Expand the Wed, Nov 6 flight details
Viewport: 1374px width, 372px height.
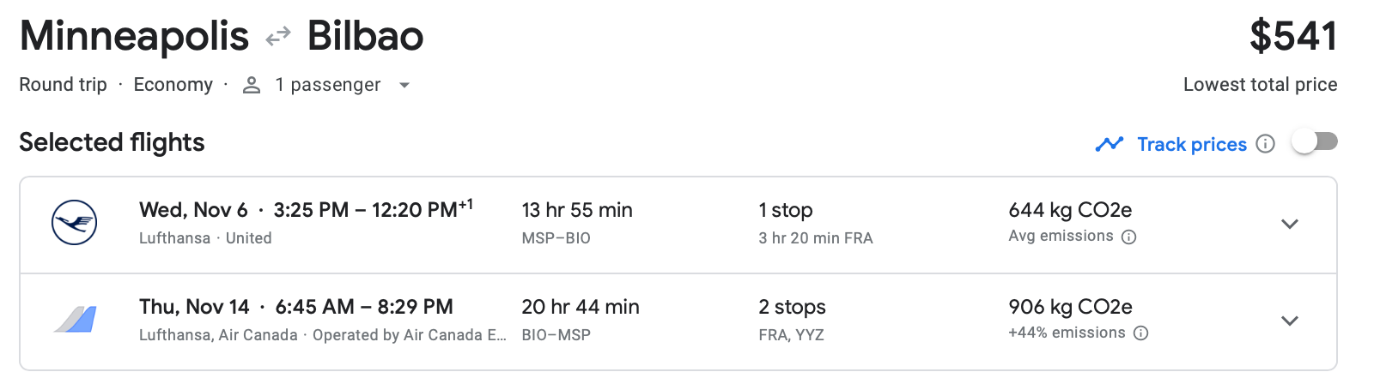1289,225
